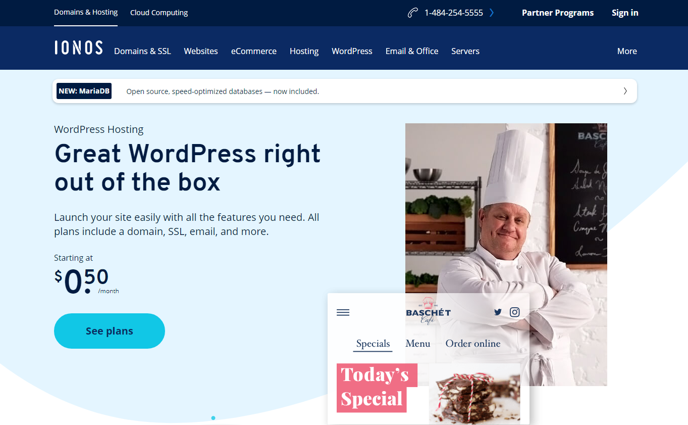
Task: Click the 'Great WordPress right out of the box' heading
Action: (187, 167)
